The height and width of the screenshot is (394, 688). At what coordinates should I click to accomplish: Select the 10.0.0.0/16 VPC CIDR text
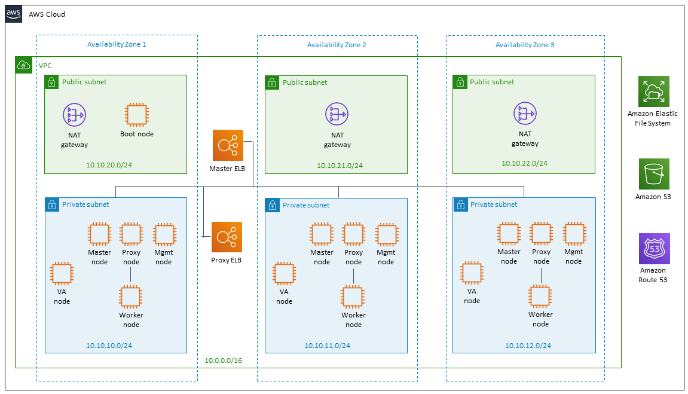tap(224, 360)
